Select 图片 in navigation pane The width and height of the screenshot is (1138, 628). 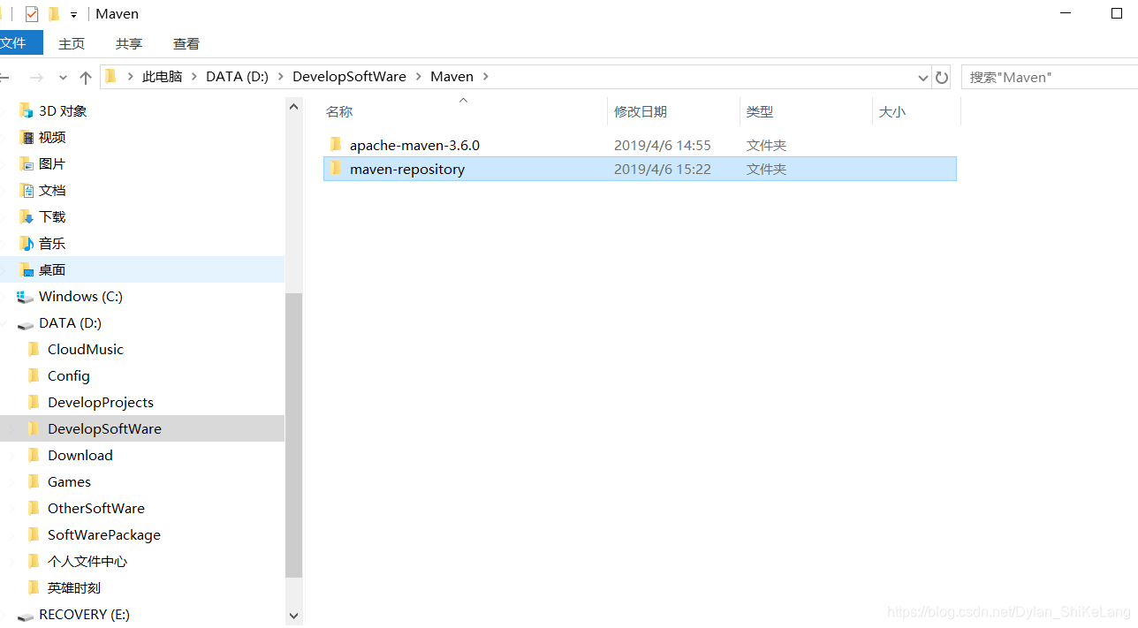(x=52, y=164)
